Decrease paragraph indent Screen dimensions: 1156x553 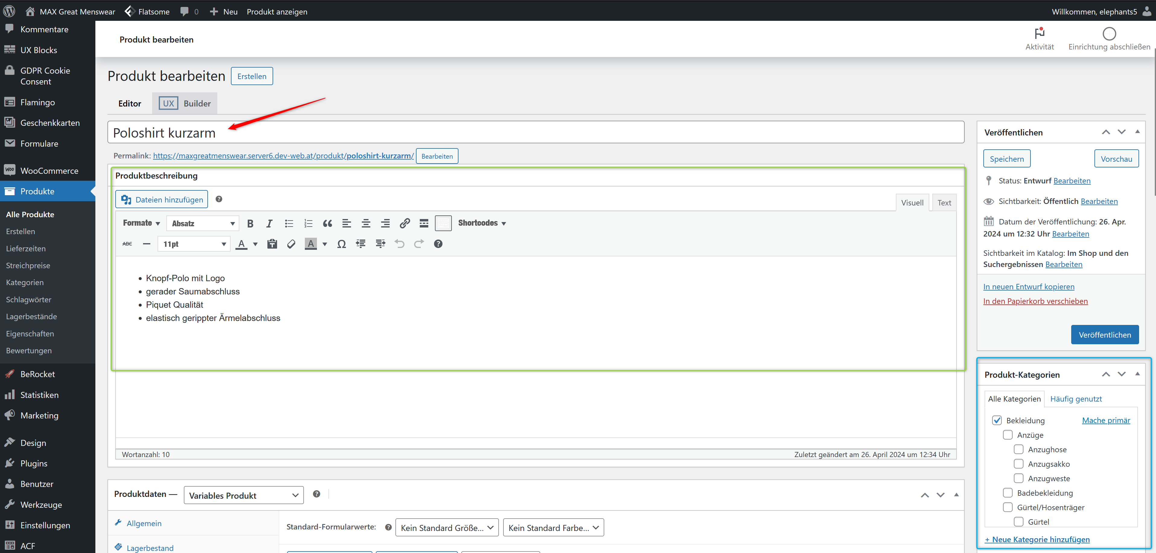(x=361, y=244)
